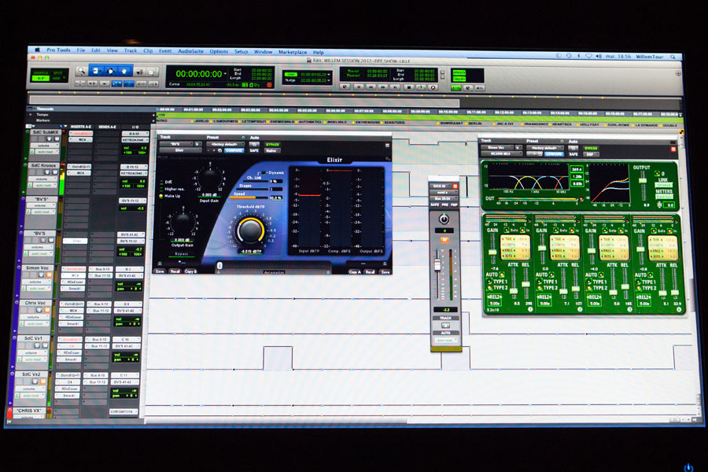Open the Track menu

coord(131,50)
